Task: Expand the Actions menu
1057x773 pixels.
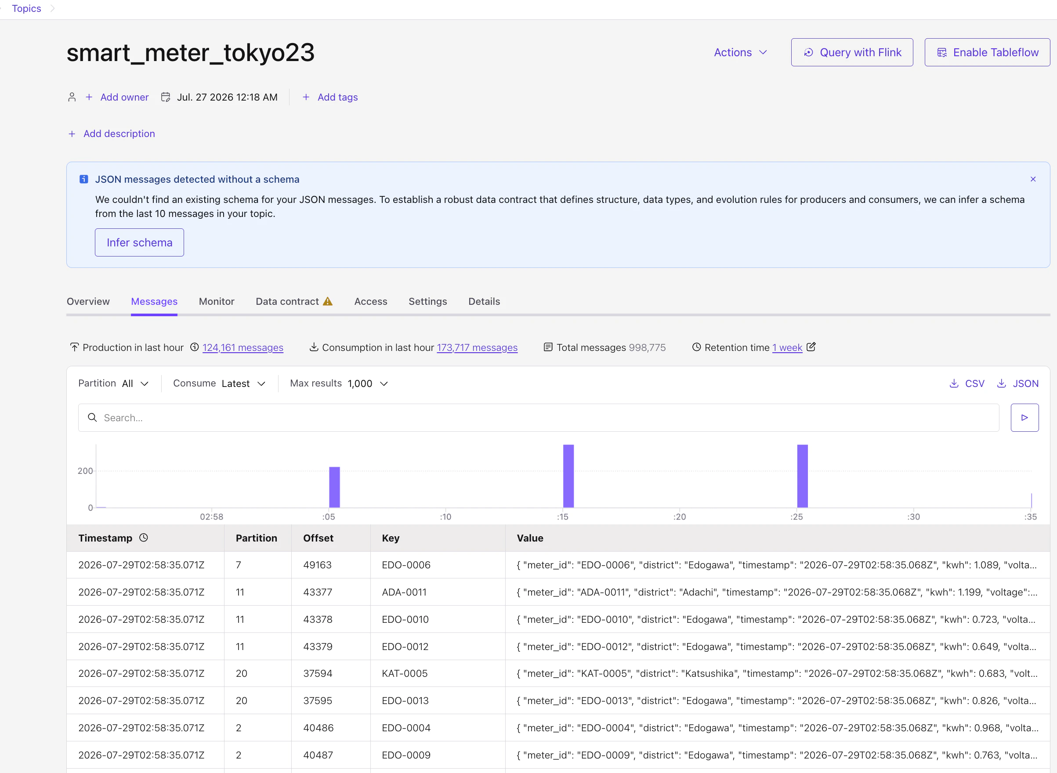Action: coord(740,52)
